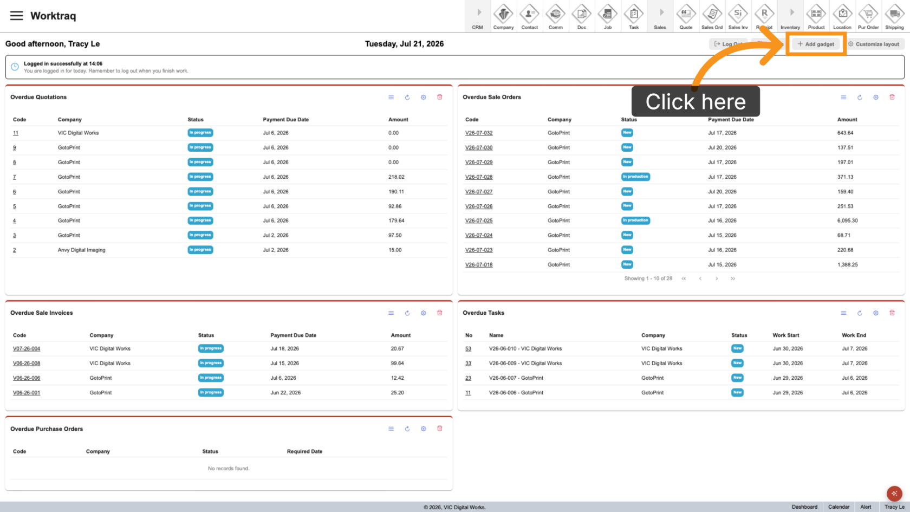The height and width of the screenshot is (512, 910).
Task: Refresh the Overdue Quotations gadget
Action: pos(407,98)
